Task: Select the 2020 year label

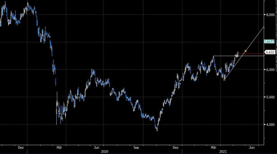Action: click(104, 152)
